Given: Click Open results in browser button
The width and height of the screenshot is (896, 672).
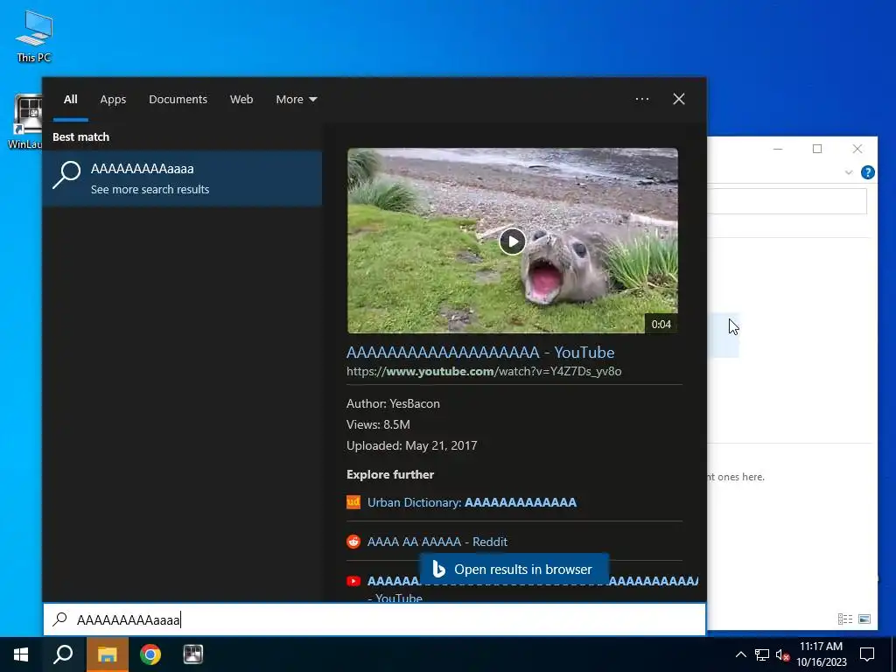Looking at the screenshot, I should coord(514,569).
